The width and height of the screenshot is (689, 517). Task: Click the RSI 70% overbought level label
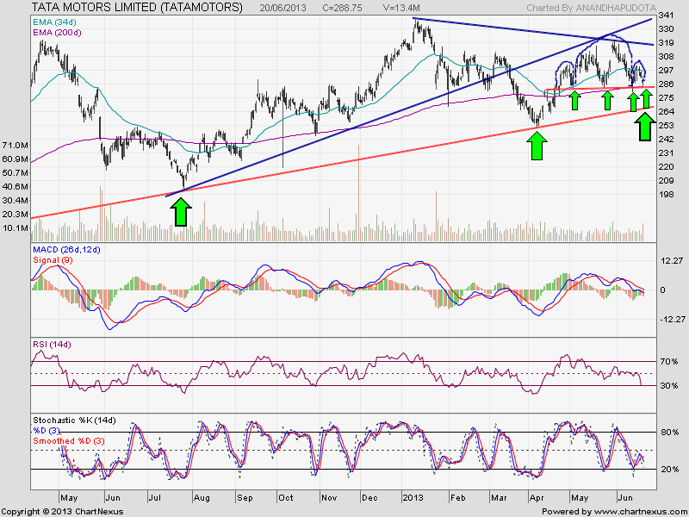point(670,361)
